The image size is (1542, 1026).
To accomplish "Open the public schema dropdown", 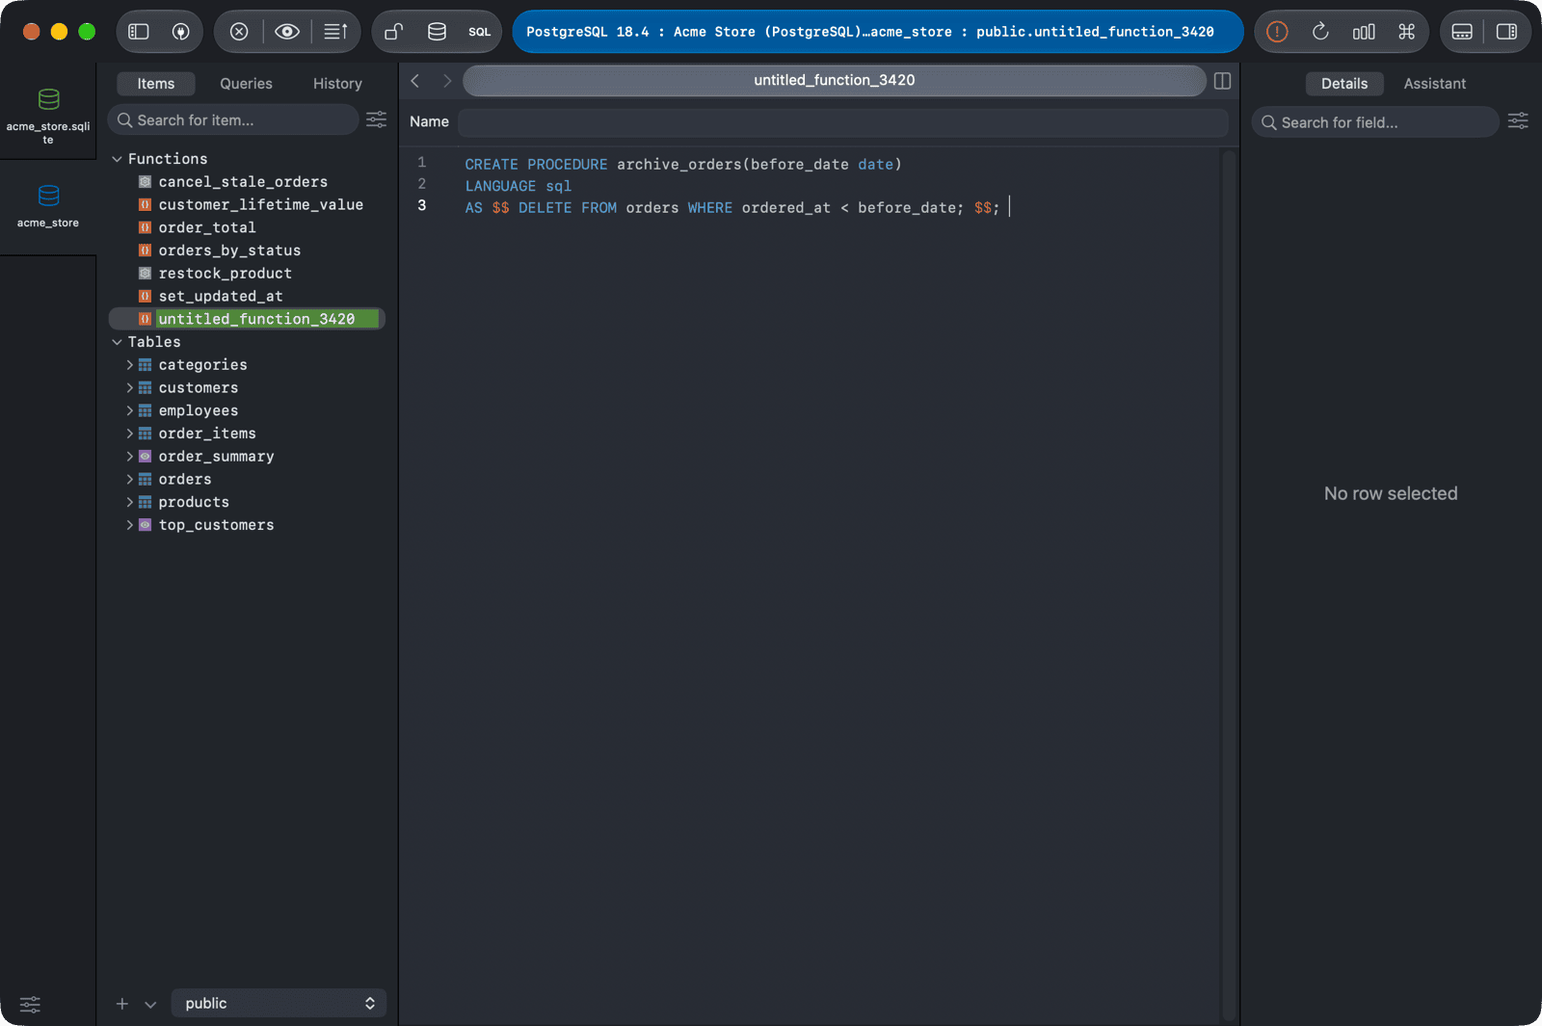I will 279,1003.
